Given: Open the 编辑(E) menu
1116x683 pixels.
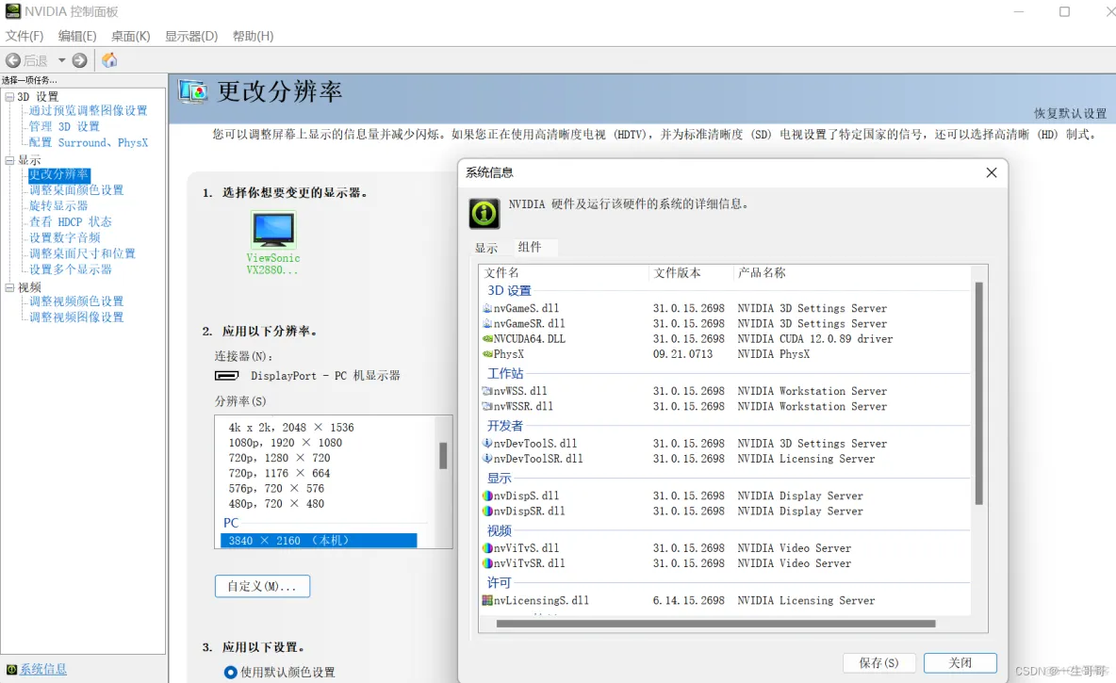Looking at the screenshot, I should coord(77,36).
